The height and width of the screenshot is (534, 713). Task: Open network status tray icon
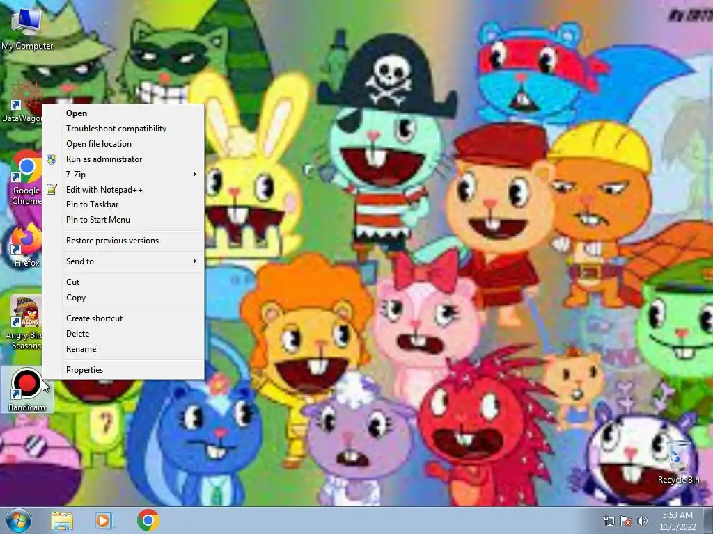609,521
